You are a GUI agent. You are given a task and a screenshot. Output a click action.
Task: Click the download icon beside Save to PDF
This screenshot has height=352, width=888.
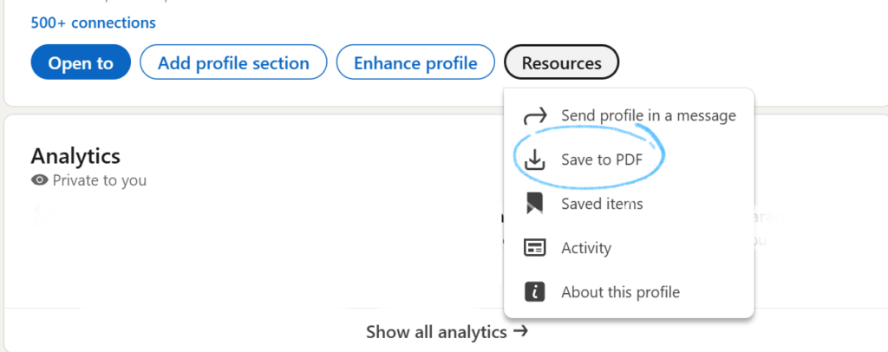(536, 160)
